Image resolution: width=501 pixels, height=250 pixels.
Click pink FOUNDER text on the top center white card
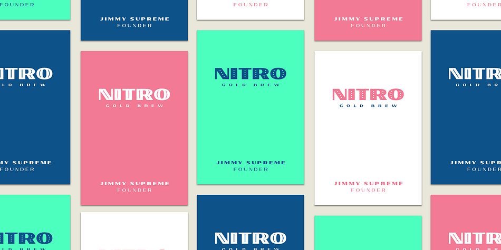coord(250,5)
